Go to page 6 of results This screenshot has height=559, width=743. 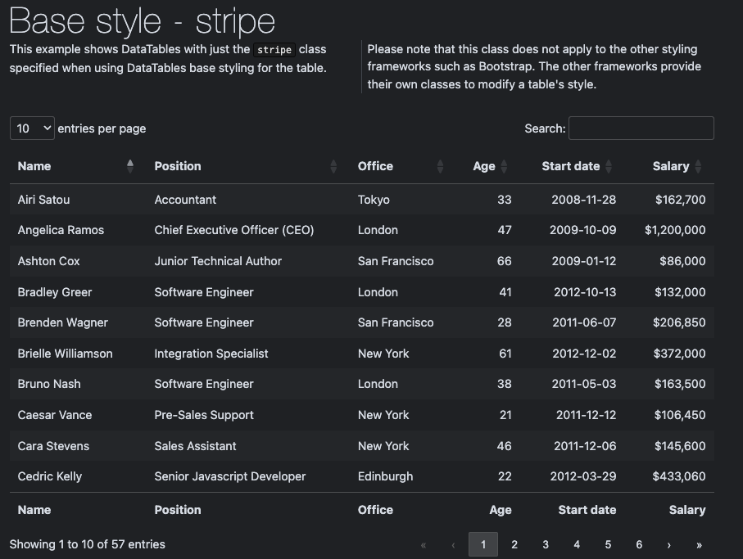(x=639, y=544)
